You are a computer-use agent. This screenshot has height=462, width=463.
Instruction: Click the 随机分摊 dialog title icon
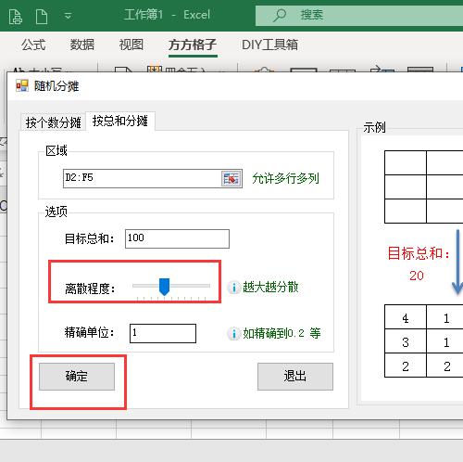point(22,85)
